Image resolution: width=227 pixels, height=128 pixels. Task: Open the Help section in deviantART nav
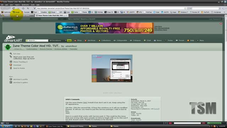pyautogui.click(x=190, y=41)
